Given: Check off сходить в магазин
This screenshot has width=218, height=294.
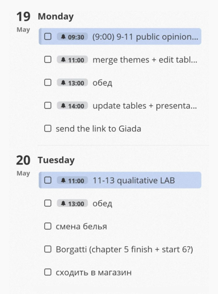Looking at the screenshot, I should (x=48, y=272).
